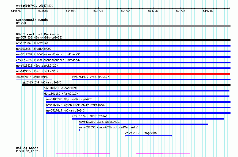Click the 61471k ruler tick label
The width and height of the screenshot is (238, 157).
click(125, 11)
